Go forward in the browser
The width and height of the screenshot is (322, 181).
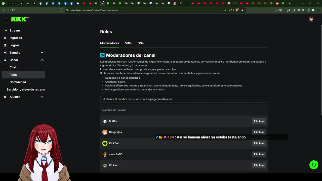click(x=9, y=10)
